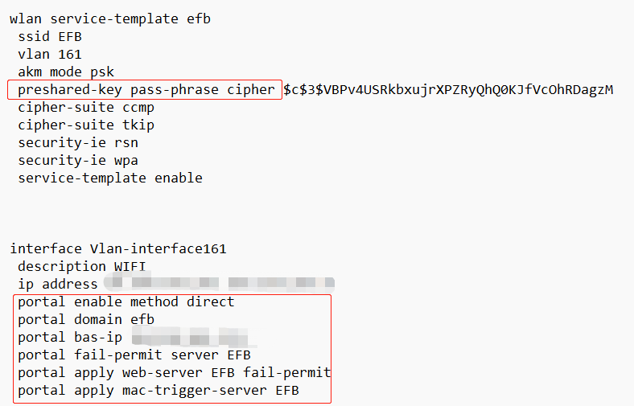Click the 'description WIFI' line
Screen dimensions: 634x406
click(x=74, y=266)
